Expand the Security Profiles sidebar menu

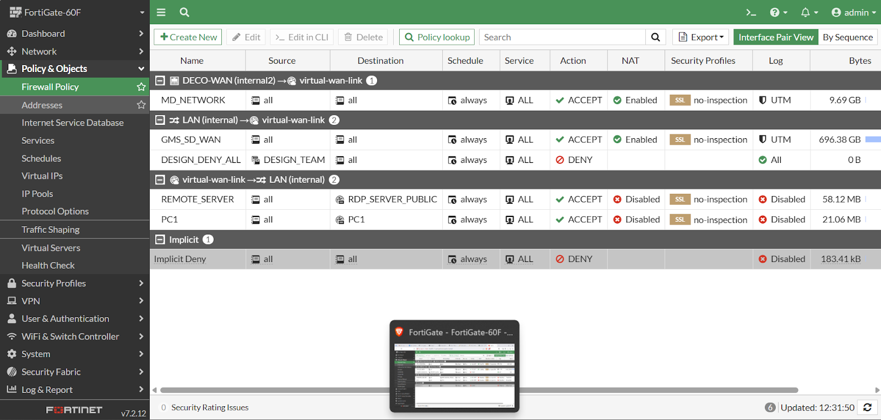point(75,283)
